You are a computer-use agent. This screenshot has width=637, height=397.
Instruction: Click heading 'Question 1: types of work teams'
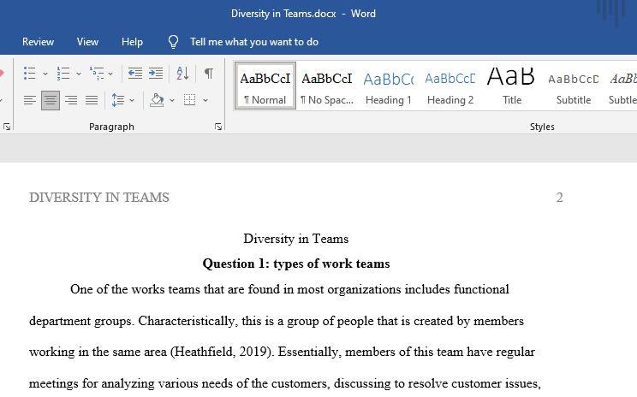(296, 264)
